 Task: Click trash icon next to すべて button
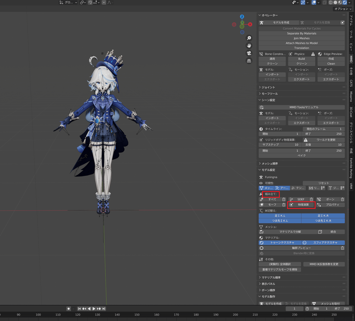click(284, 200)
